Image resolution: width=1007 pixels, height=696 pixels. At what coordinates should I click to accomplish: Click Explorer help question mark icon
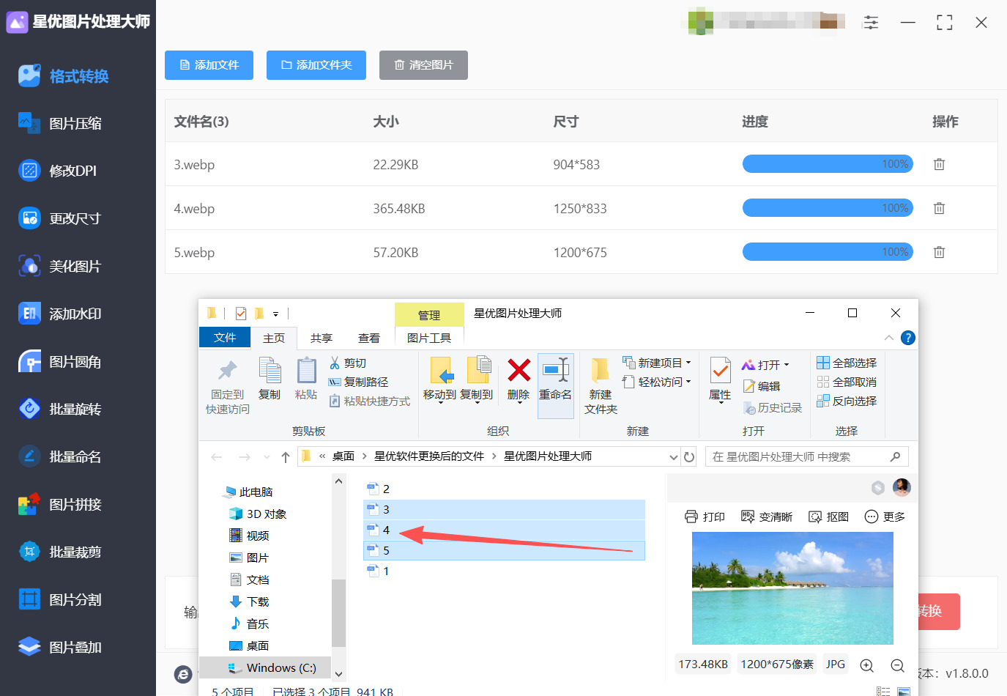[908, 338]
